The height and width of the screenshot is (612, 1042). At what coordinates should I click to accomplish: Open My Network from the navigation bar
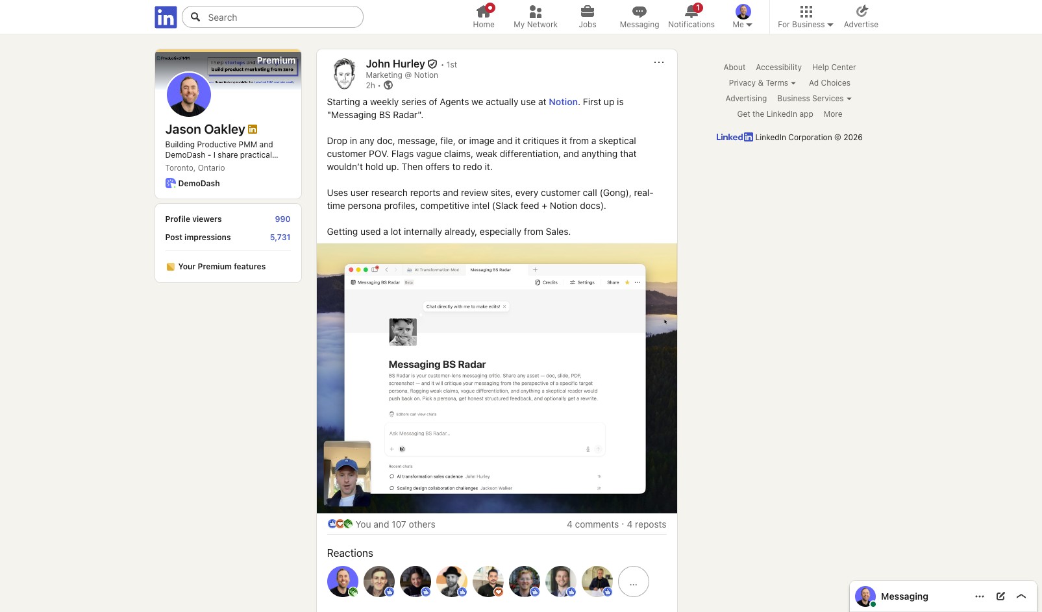coord(536,17)
